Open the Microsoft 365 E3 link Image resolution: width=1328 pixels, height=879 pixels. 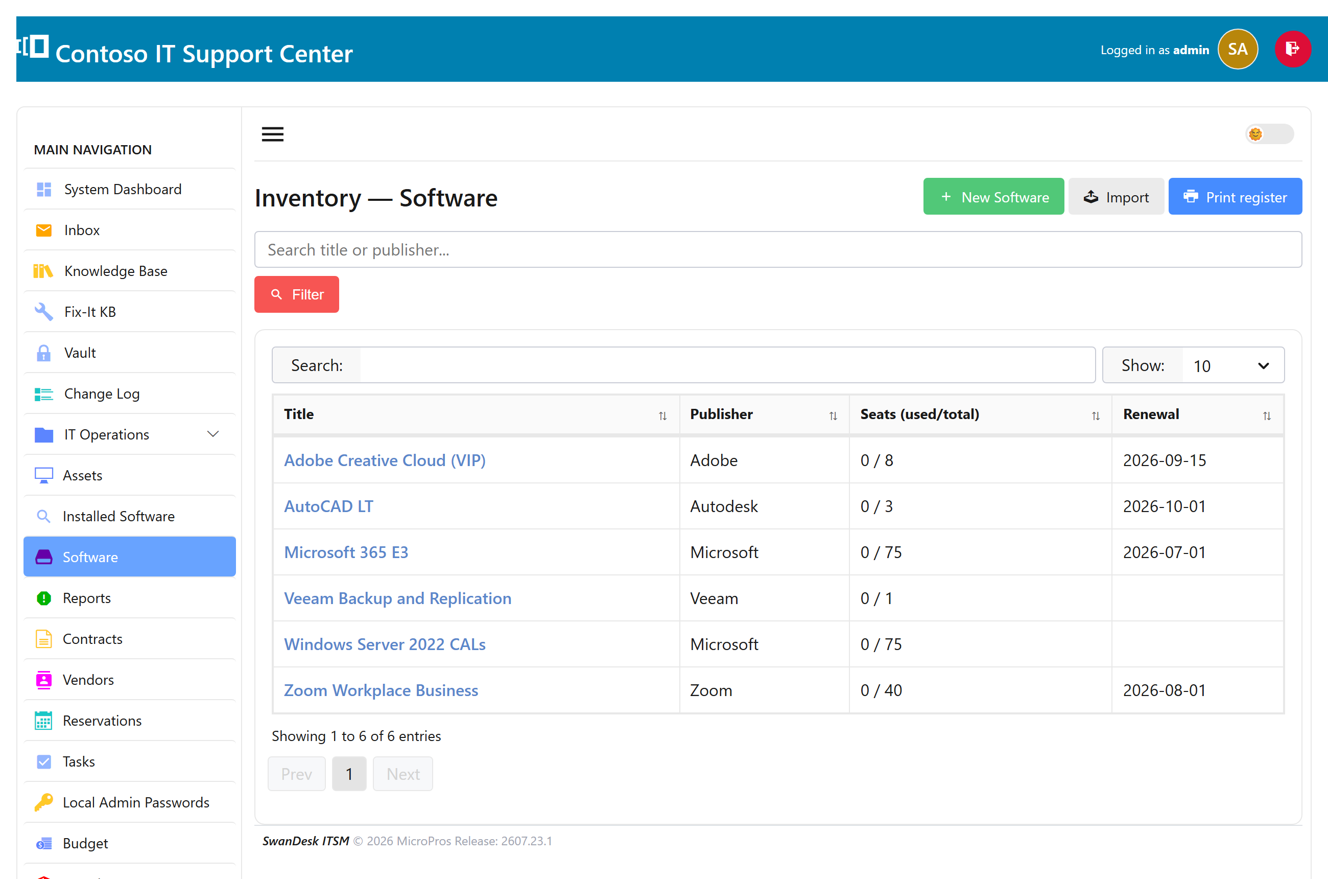click(346, 553)
